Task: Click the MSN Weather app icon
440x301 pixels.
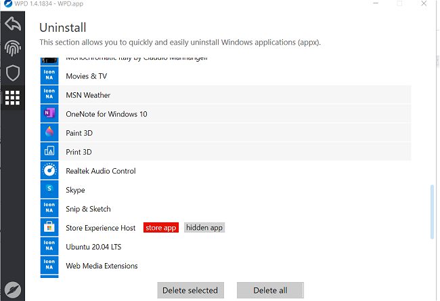Action: point(49,95)
